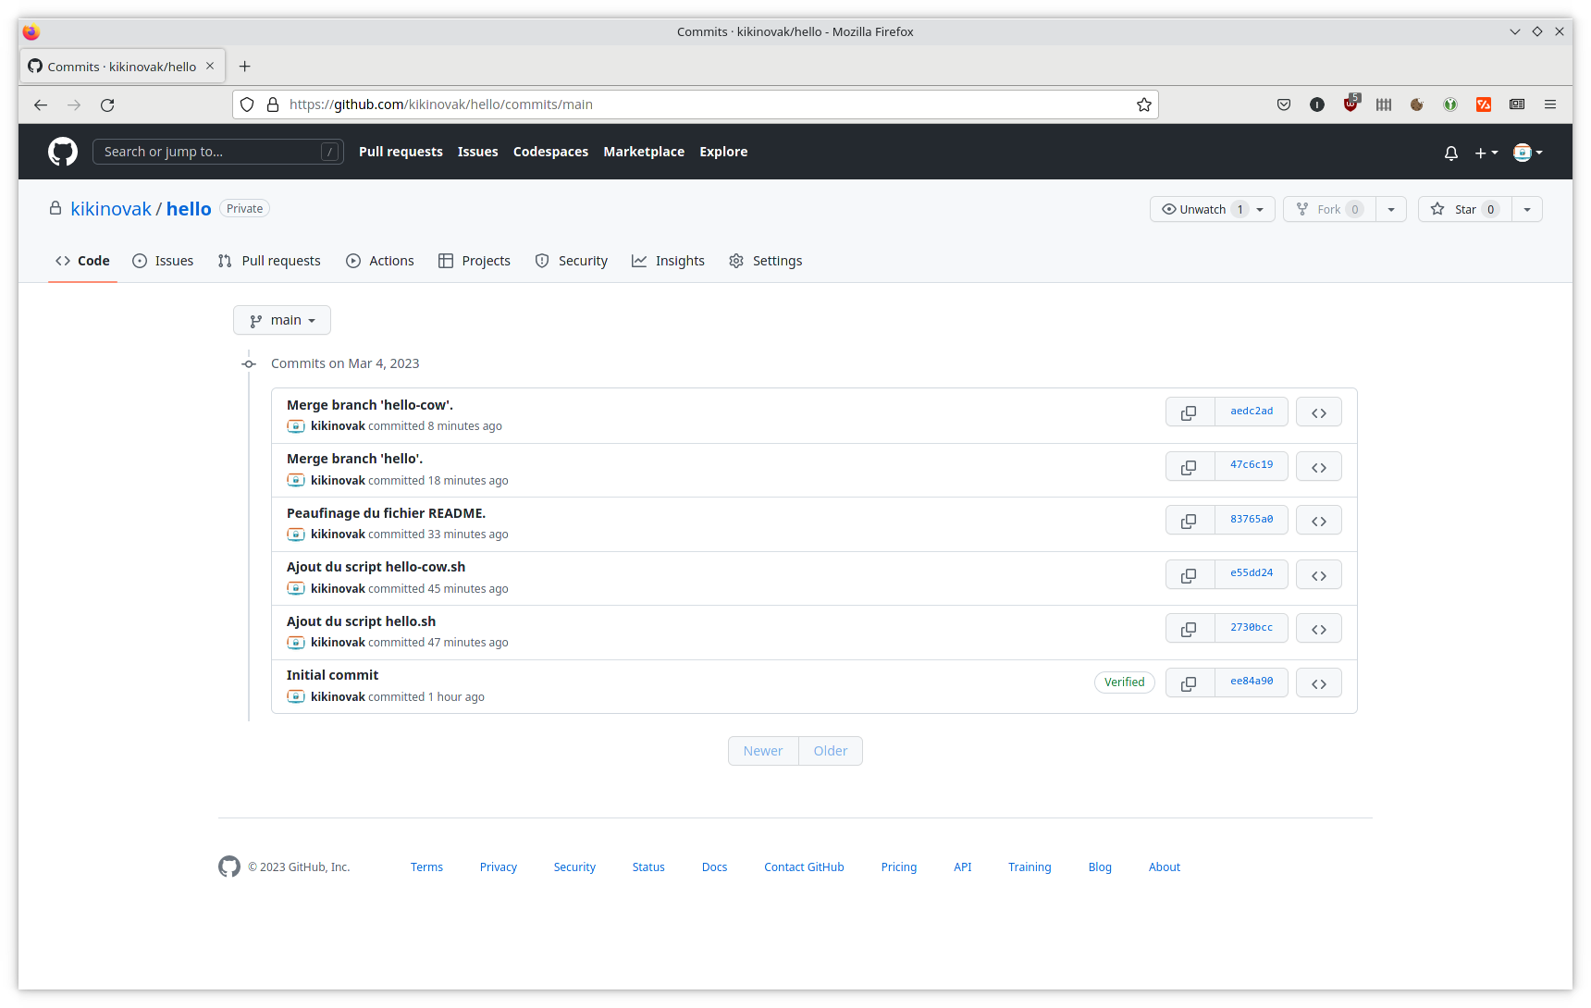Screen dimensions: 1591x1008
Task: Copy full SHA for commit e55dd24
Action: pos(1190,575)
